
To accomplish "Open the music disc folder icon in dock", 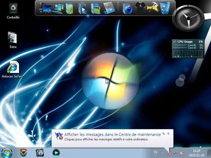I will [109, 8].
